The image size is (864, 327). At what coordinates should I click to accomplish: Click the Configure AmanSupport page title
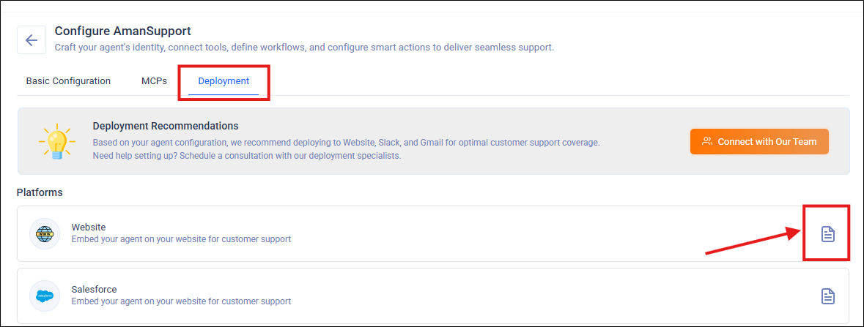click(x=122, y=31)
